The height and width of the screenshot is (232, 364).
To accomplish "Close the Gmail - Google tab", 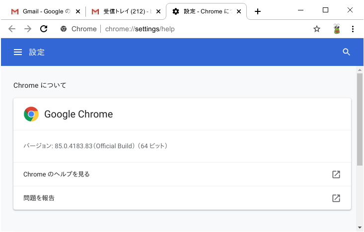I will click(x=78, y=11).
